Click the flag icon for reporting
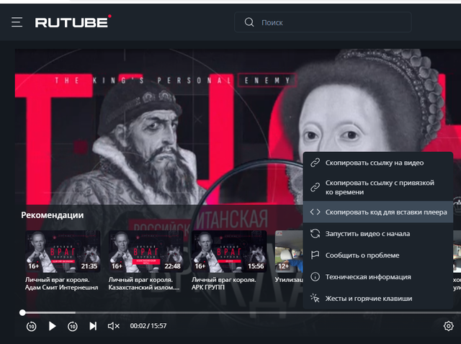 coord(315,255)
